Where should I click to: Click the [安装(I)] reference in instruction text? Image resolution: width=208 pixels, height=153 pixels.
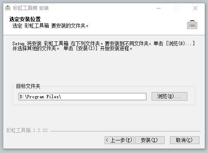point(86,48)
